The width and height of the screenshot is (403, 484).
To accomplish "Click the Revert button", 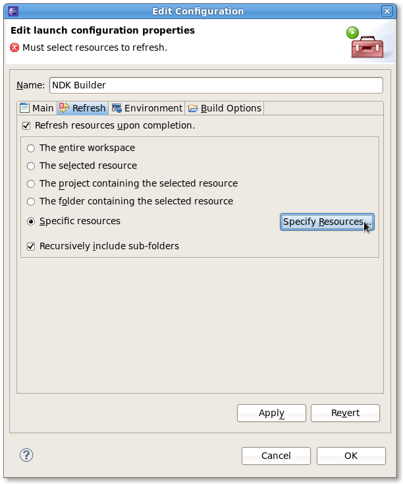I will click(346, 413).
